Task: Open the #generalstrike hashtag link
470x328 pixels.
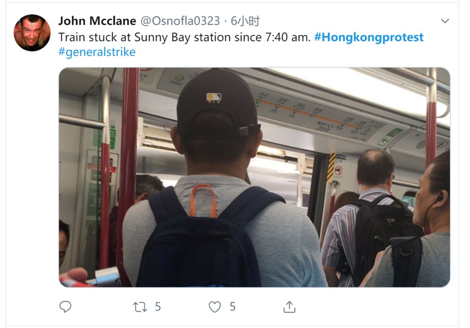Action: click(97, 52)
